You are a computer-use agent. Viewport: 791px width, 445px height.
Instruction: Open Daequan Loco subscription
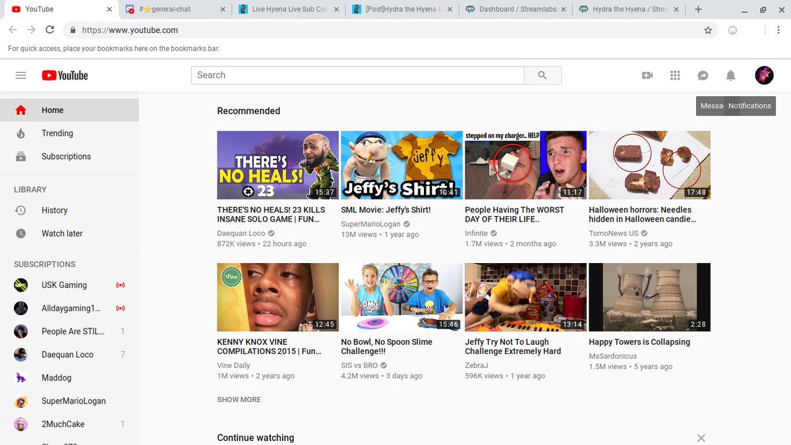pyautogui.click(x=69, y=355)
